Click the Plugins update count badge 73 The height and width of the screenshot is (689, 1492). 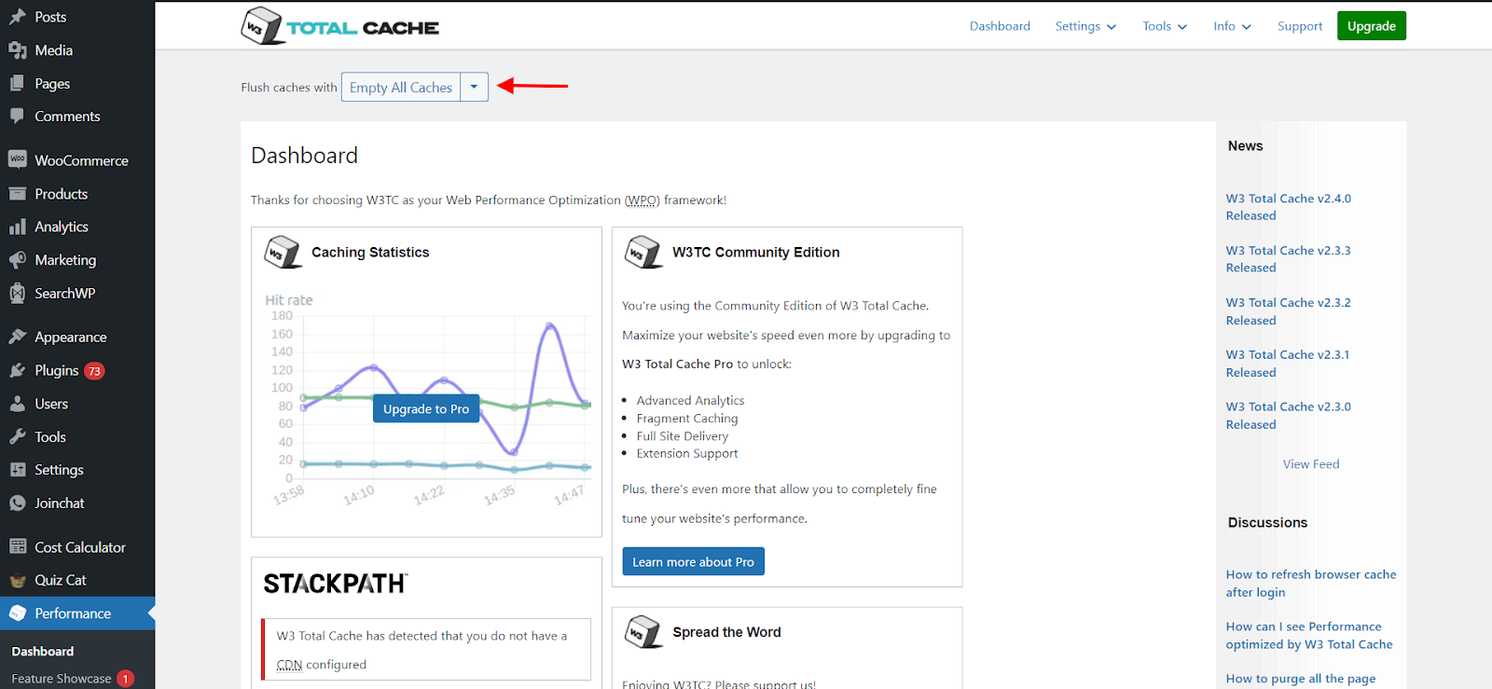click(x=94, y=371)
